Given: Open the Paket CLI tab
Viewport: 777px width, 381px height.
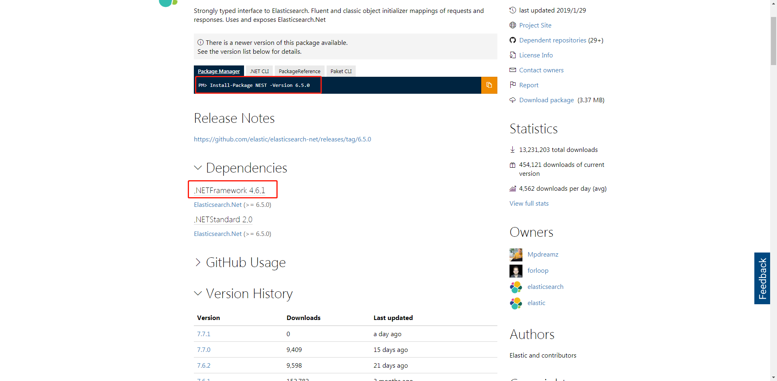Looking at the screenshot, I should (341, 71).
